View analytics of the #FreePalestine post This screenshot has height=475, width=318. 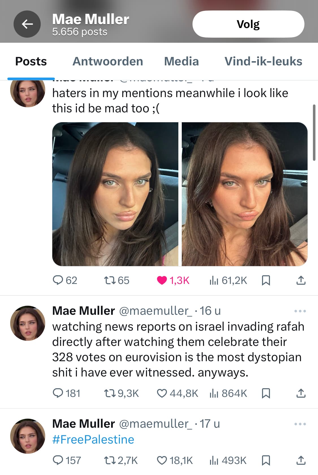tap(214, 461)
